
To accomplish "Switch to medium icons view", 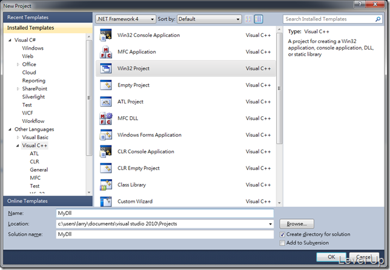I will 259,19.
